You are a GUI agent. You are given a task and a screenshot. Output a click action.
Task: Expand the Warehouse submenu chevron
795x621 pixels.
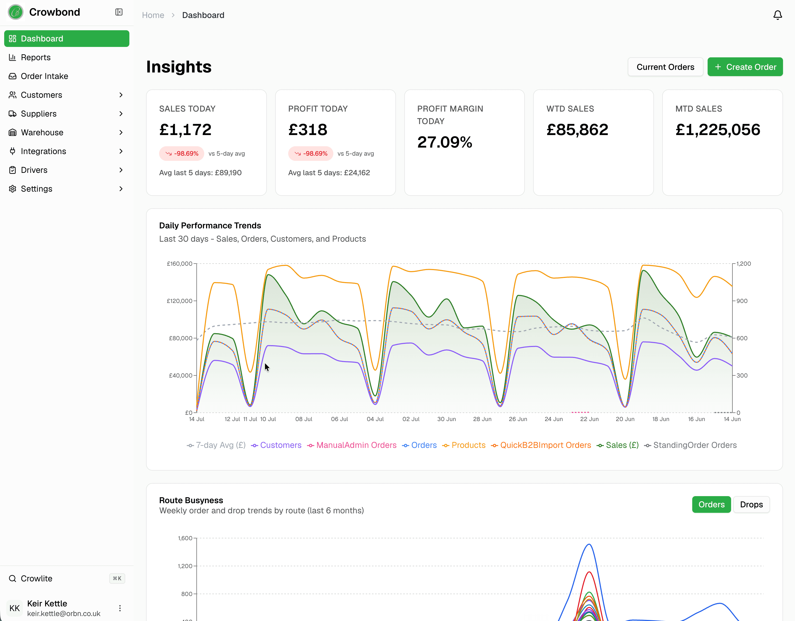pyautogui.click(x=121, y=132)
